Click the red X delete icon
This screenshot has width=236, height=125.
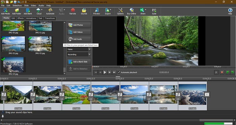pyautogui.click(x=222, y=72)
